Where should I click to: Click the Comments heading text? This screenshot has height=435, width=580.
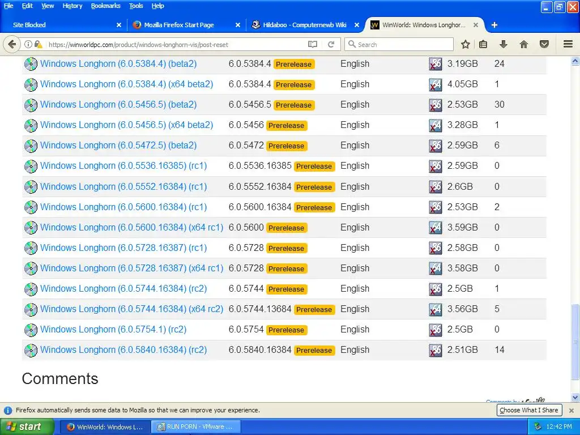click(x=60, y=379)
